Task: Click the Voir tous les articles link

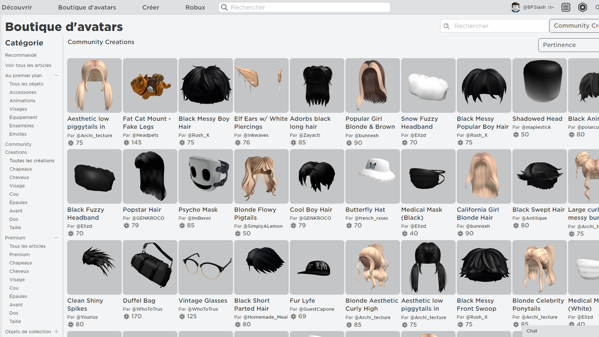Action: (27, 65)
